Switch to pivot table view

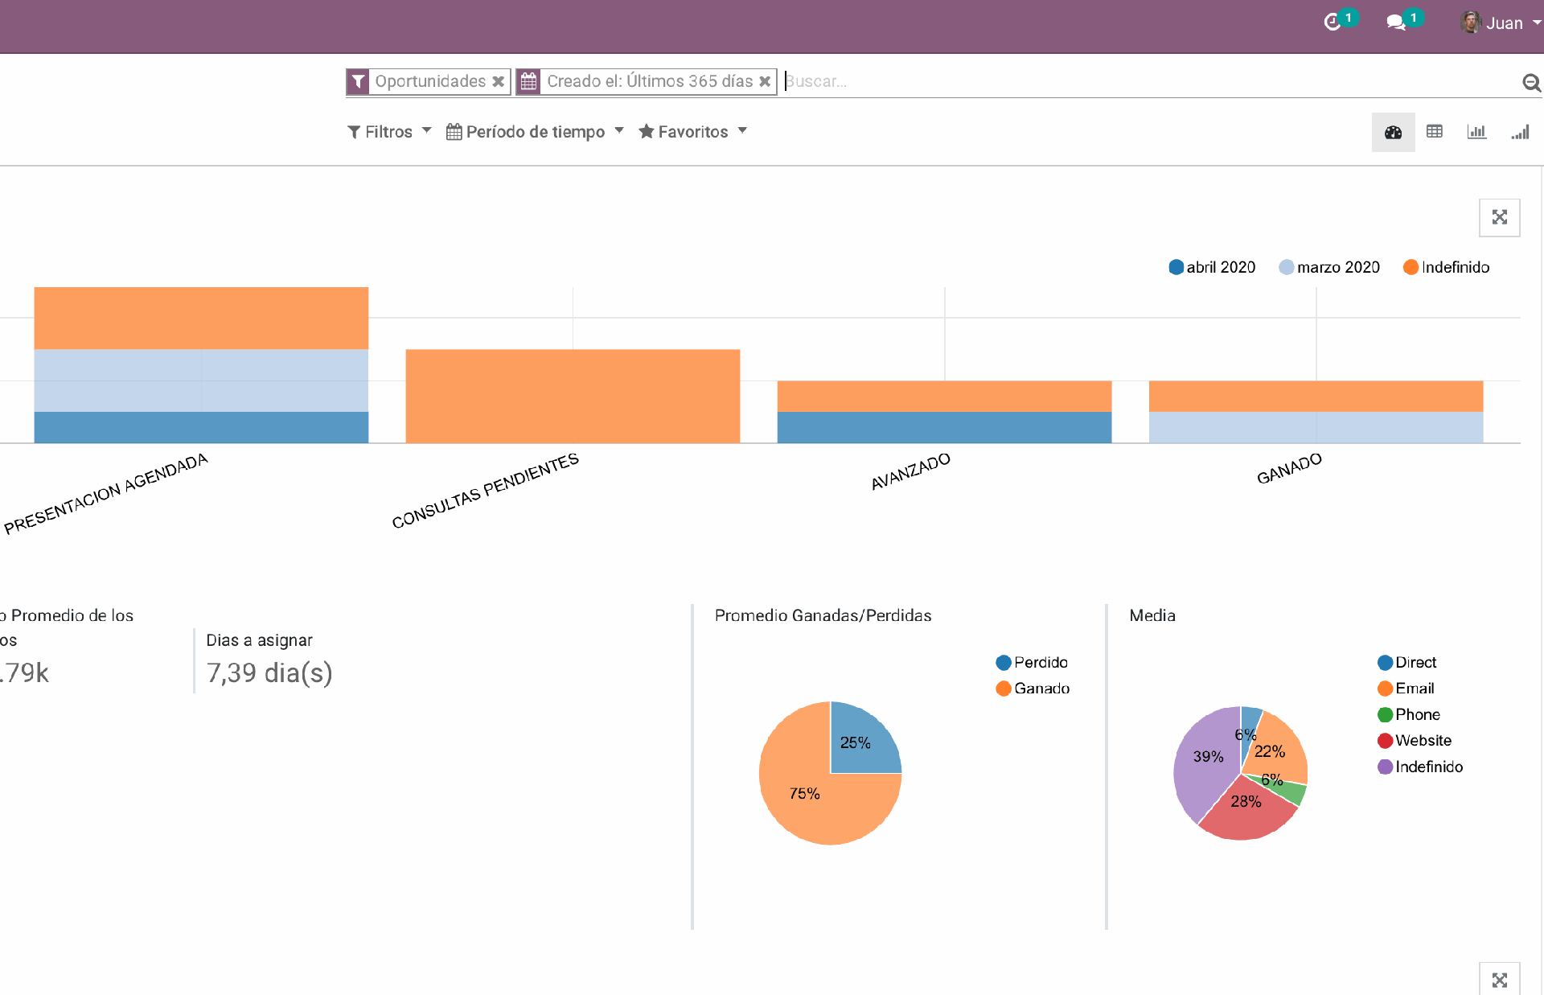[1435, 132]
